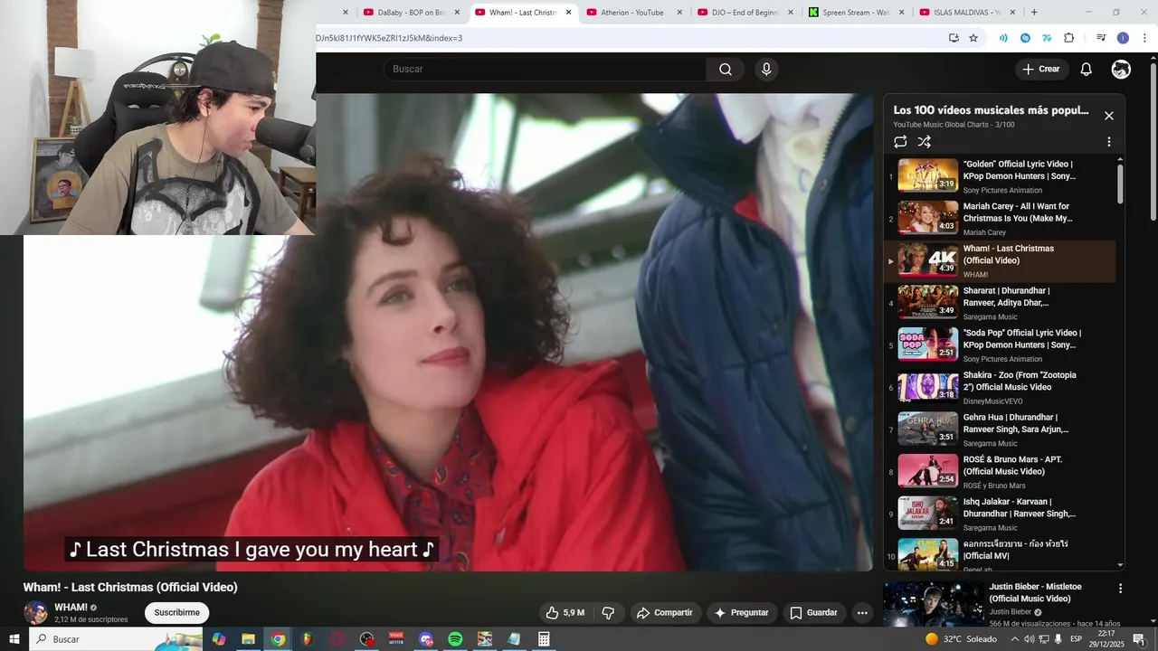Click the Windows taskbar search box
1158x651 pixels.
116,639
